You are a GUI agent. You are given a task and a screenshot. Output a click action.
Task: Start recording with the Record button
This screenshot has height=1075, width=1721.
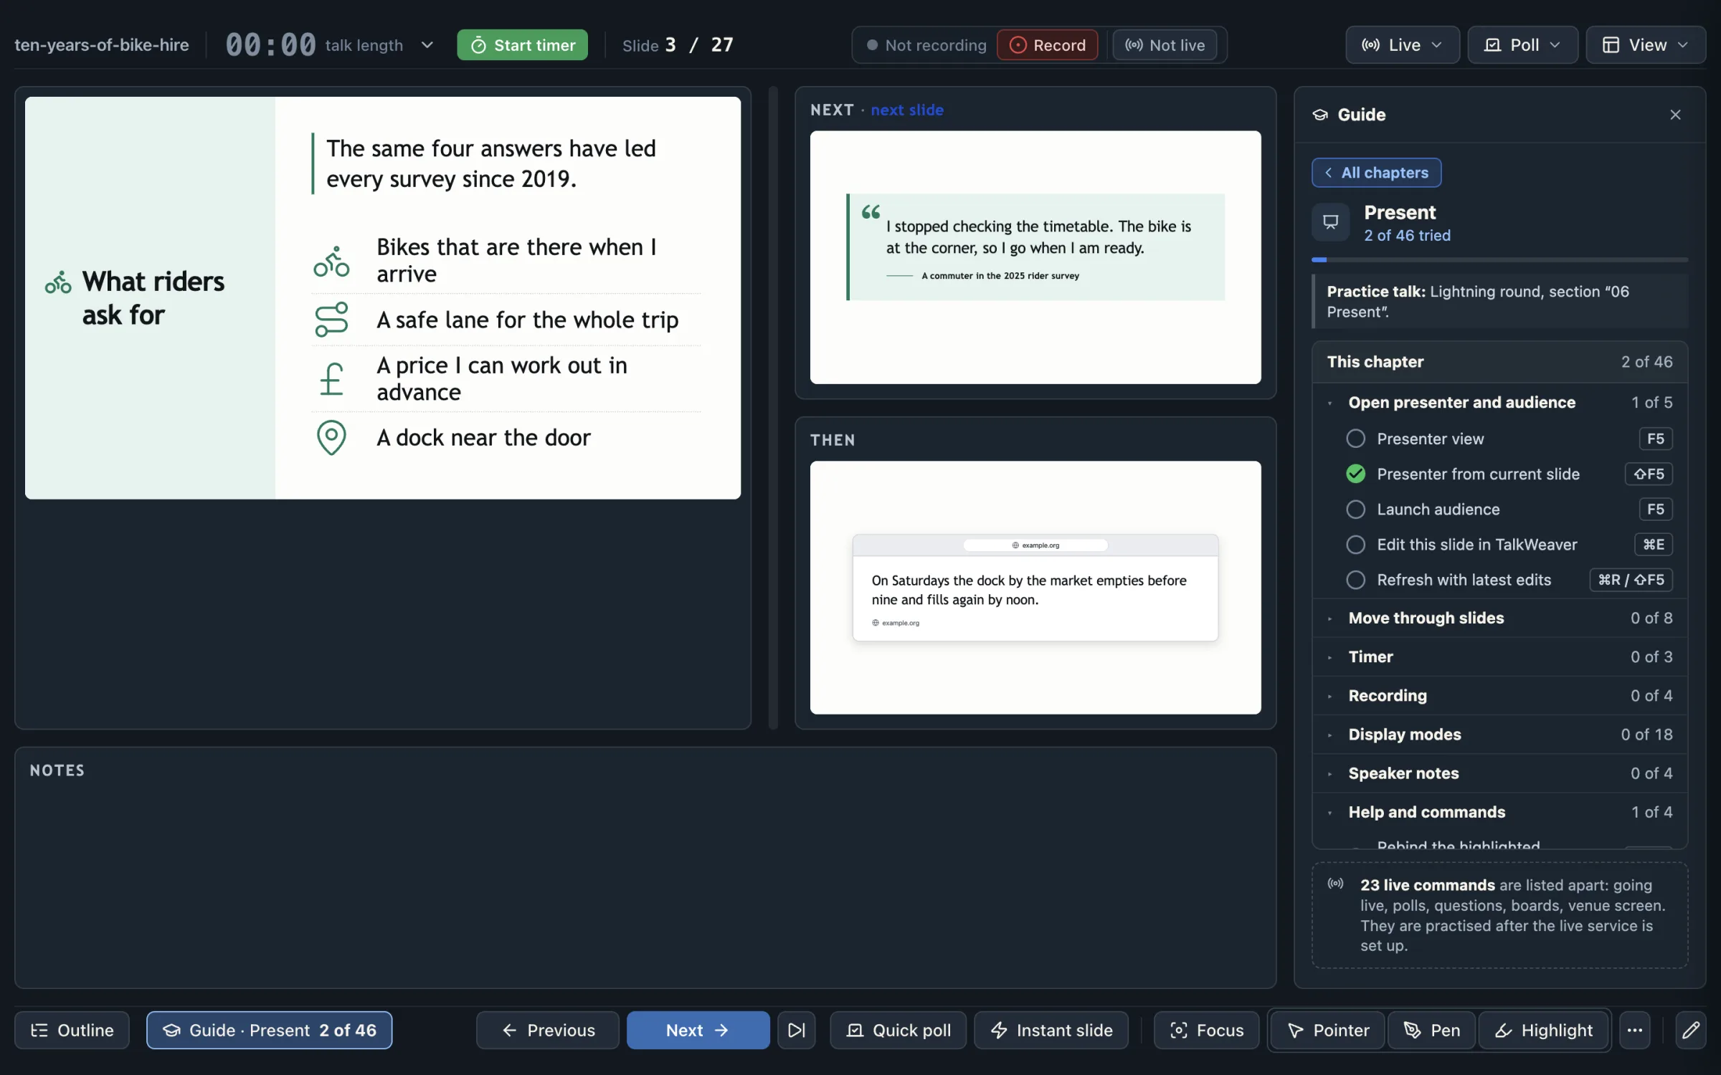[1047, 44]
